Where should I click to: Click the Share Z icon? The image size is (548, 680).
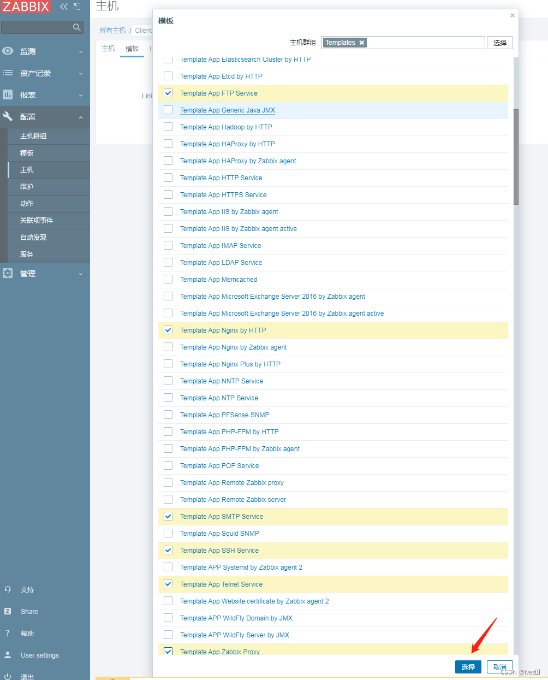pos(8,611)
